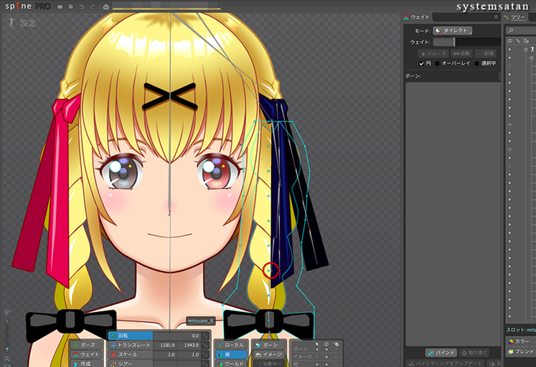Click the 削減 prune button
The width and height of the screenshot is (536, 367).
pos(486,54)
